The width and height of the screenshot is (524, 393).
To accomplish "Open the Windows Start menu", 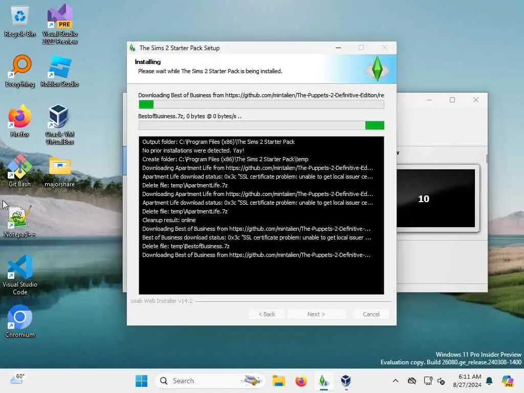I will (x=141, y=381).
